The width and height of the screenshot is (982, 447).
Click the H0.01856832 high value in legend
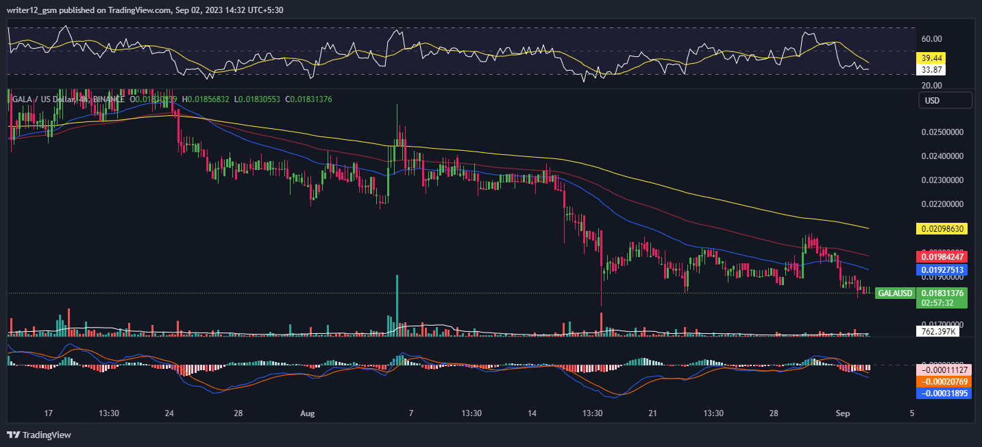coord(206,99)
